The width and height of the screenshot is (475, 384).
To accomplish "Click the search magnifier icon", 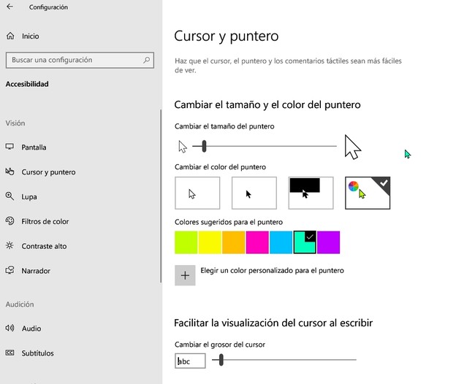I will 148,60.
